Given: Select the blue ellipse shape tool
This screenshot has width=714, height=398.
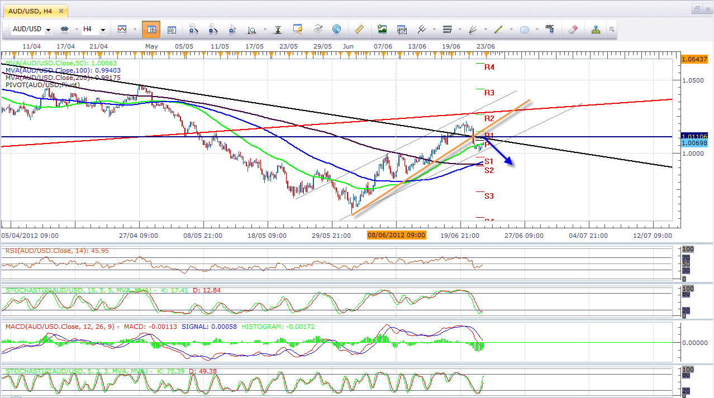Looking at the screenshot, I should pyautogui.click(x=525, y=29).
